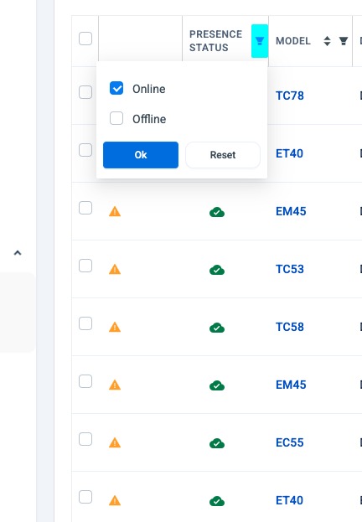This screenshot has width=362, height=522.
Task: Reset the presence status filter
Action: pyautogui.click(x=223, y=155)
